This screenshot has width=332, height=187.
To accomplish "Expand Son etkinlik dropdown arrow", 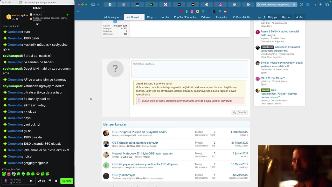I will 253,17.
